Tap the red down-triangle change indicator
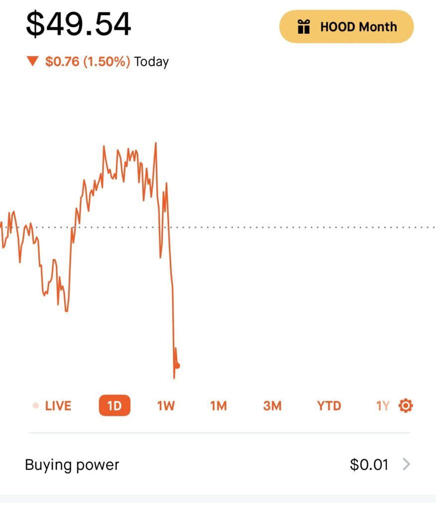The image size is (436, 510). [x=32, y=61]
